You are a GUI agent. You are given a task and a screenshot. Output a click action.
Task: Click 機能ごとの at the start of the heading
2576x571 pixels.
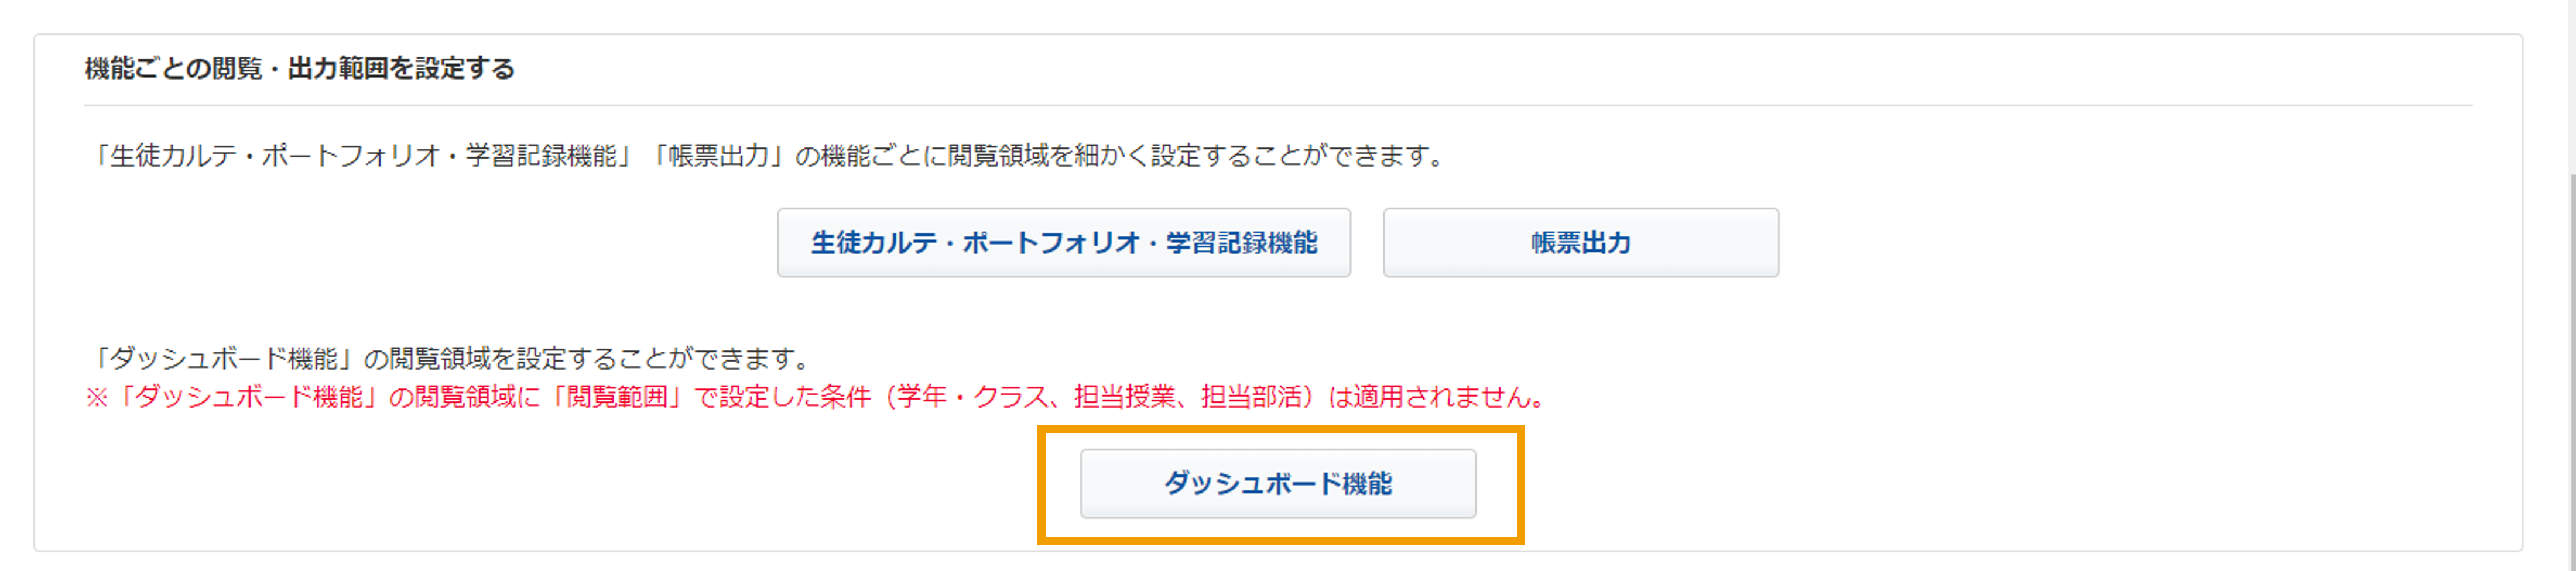click(147, 68)
